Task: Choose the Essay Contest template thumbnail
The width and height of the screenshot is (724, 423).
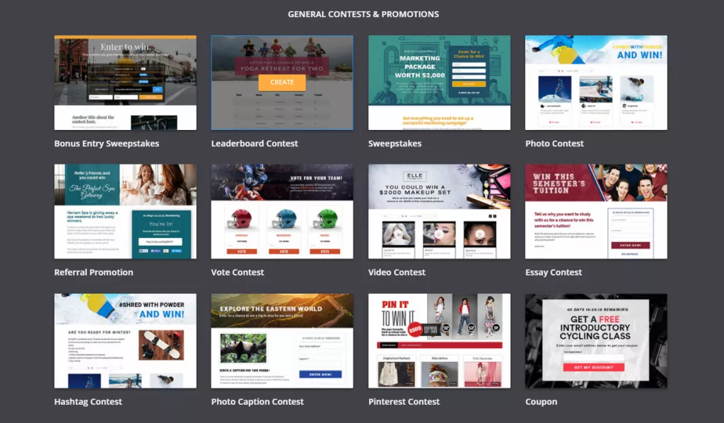Action: [x=596, y=211]
